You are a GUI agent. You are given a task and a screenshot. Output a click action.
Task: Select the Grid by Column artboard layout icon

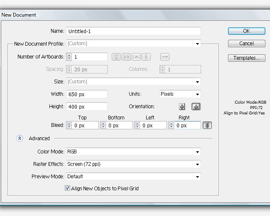126,57
